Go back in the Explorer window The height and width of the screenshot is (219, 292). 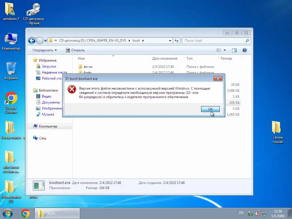pos(32,40)
